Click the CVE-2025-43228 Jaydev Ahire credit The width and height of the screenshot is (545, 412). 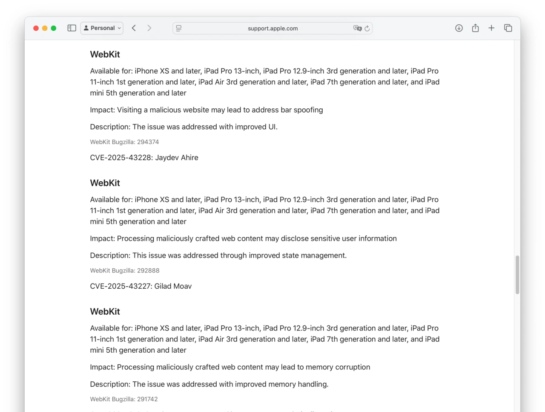[x=144, y=157]
